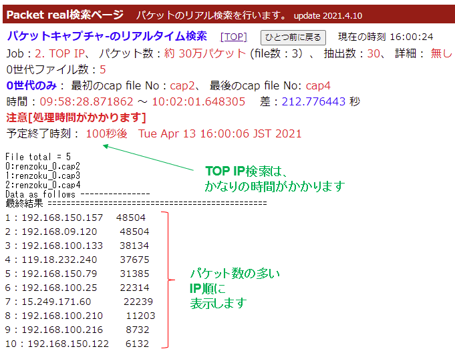
Task: Select rank 10 IP 192.168.150.122
Action: (x=68, y=344)
